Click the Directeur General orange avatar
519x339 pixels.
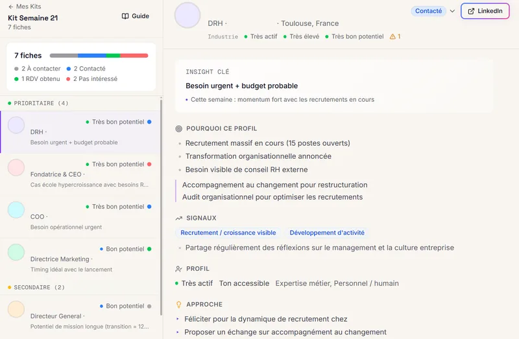coord(16,309)
